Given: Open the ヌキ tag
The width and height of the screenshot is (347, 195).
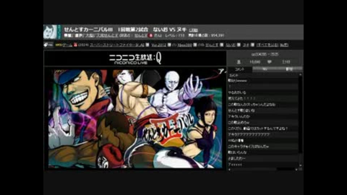Looking at the screenshot, I should 246,45.
